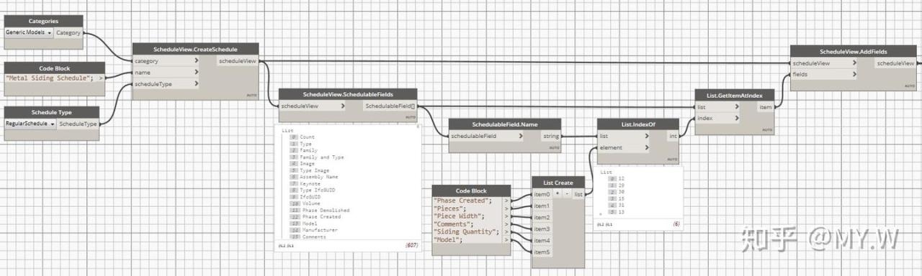Viewport: 922px width, 276px height.
Task: Click output port arrow of Metal Siding Schedule code block
Action: (x=101, y=78)
